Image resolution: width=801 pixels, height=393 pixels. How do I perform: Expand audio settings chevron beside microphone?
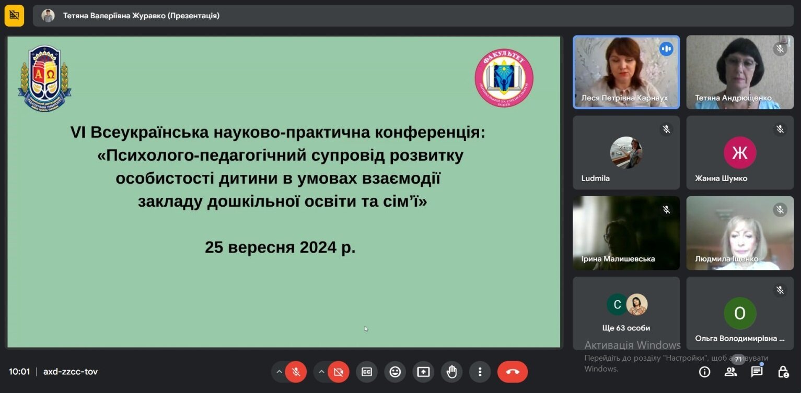click(x=279, y=372)
